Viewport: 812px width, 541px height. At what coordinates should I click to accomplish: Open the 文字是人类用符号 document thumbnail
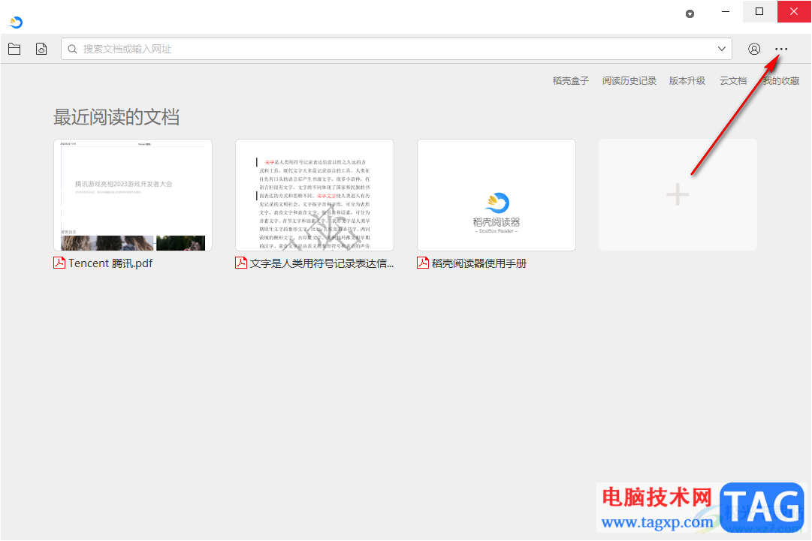[x=315, y=195]
